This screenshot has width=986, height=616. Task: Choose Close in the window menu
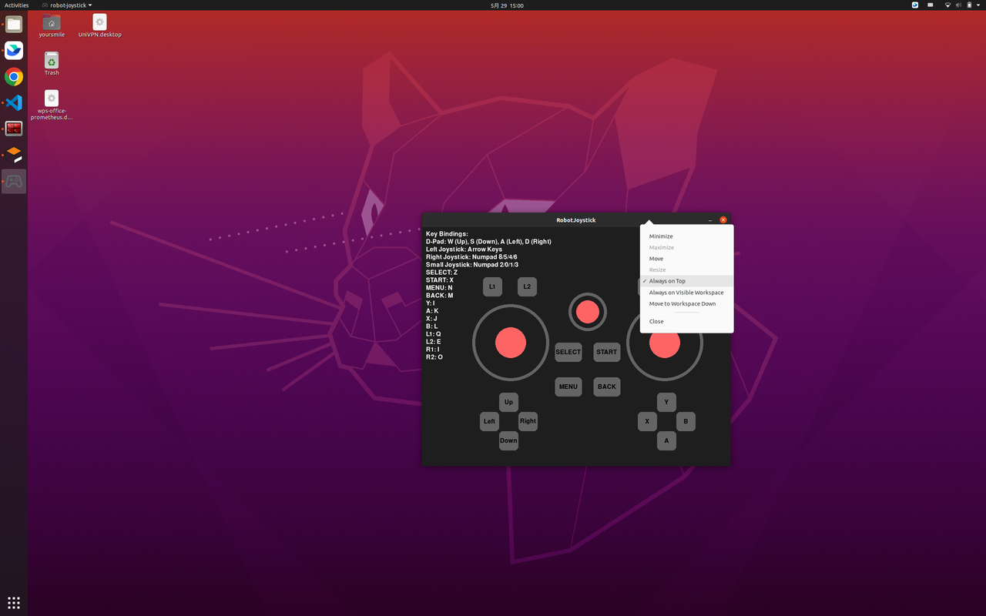(x=686, y=321)
